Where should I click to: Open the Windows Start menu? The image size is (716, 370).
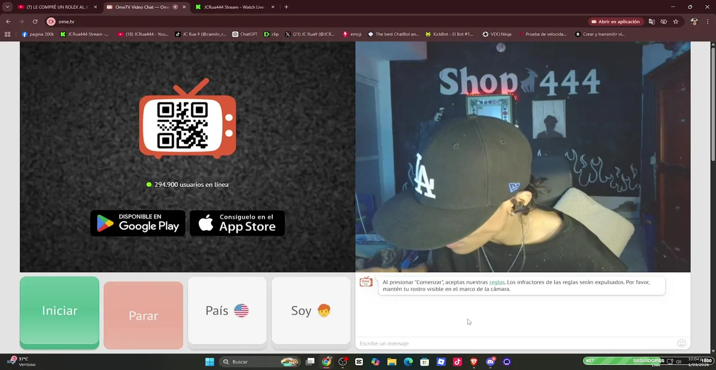pyautogui.click(x=210, y=362)
